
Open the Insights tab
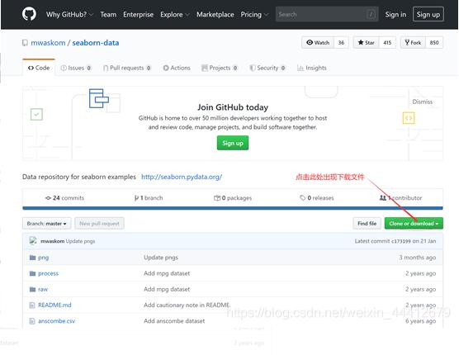[312, 68]
